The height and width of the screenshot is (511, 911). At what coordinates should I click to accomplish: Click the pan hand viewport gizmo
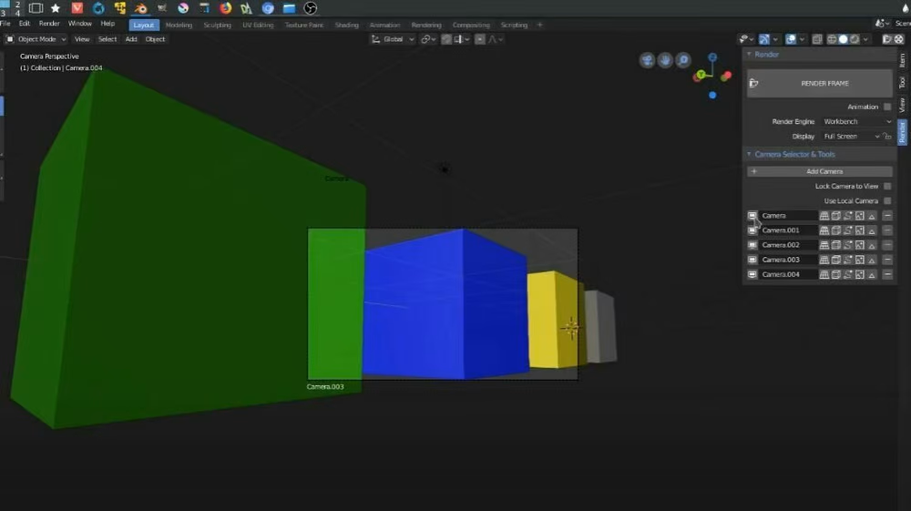pyautogui.click(x=665, y=60)
